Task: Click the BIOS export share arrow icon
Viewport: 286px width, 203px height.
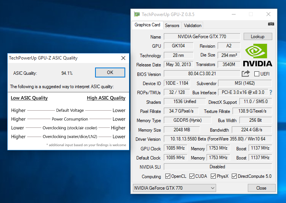Action: [x=246, y=74]
